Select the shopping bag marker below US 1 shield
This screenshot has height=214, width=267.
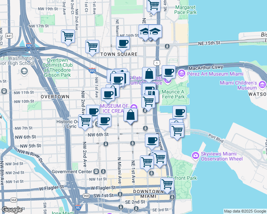149,74
